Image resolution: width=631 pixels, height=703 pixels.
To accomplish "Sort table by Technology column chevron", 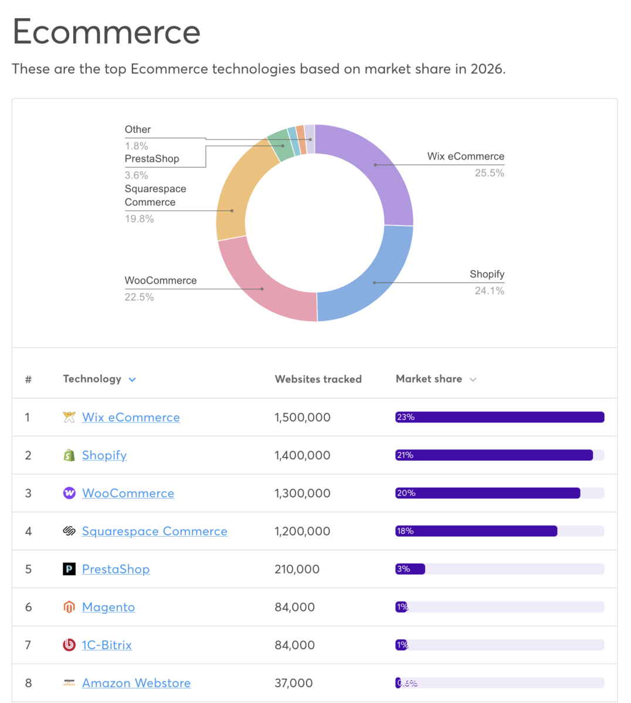I will click(x=133, y=380).
